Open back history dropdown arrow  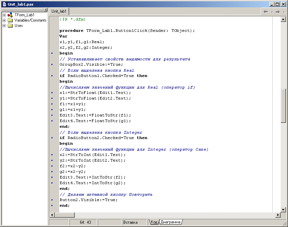[x=272, y=12]
